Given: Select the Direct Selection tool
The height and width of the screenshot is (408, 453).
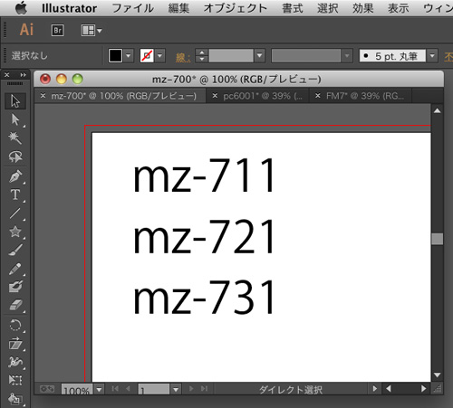Looking at the screenshot, I should pos(15,119).
